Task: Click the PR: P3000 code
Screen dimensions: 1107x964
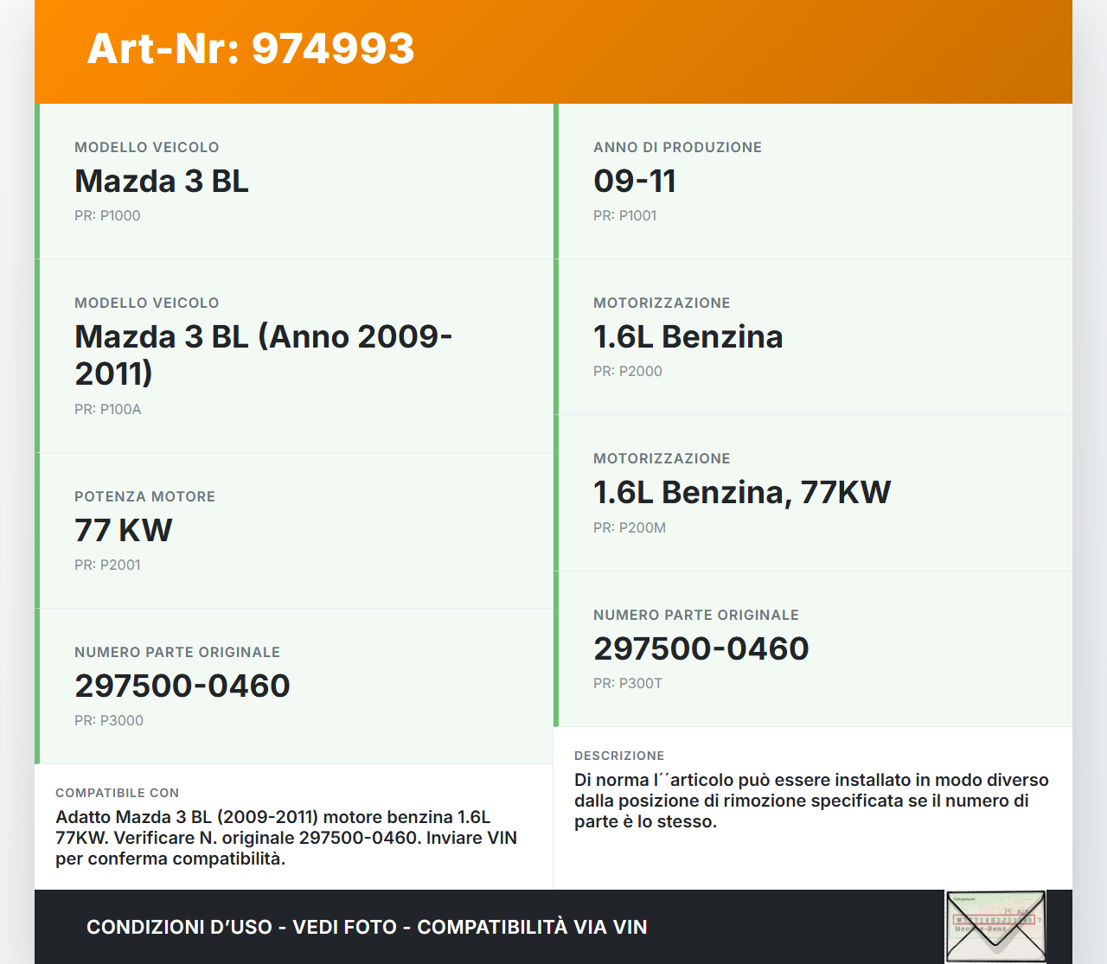Action: tap(108, 720)
